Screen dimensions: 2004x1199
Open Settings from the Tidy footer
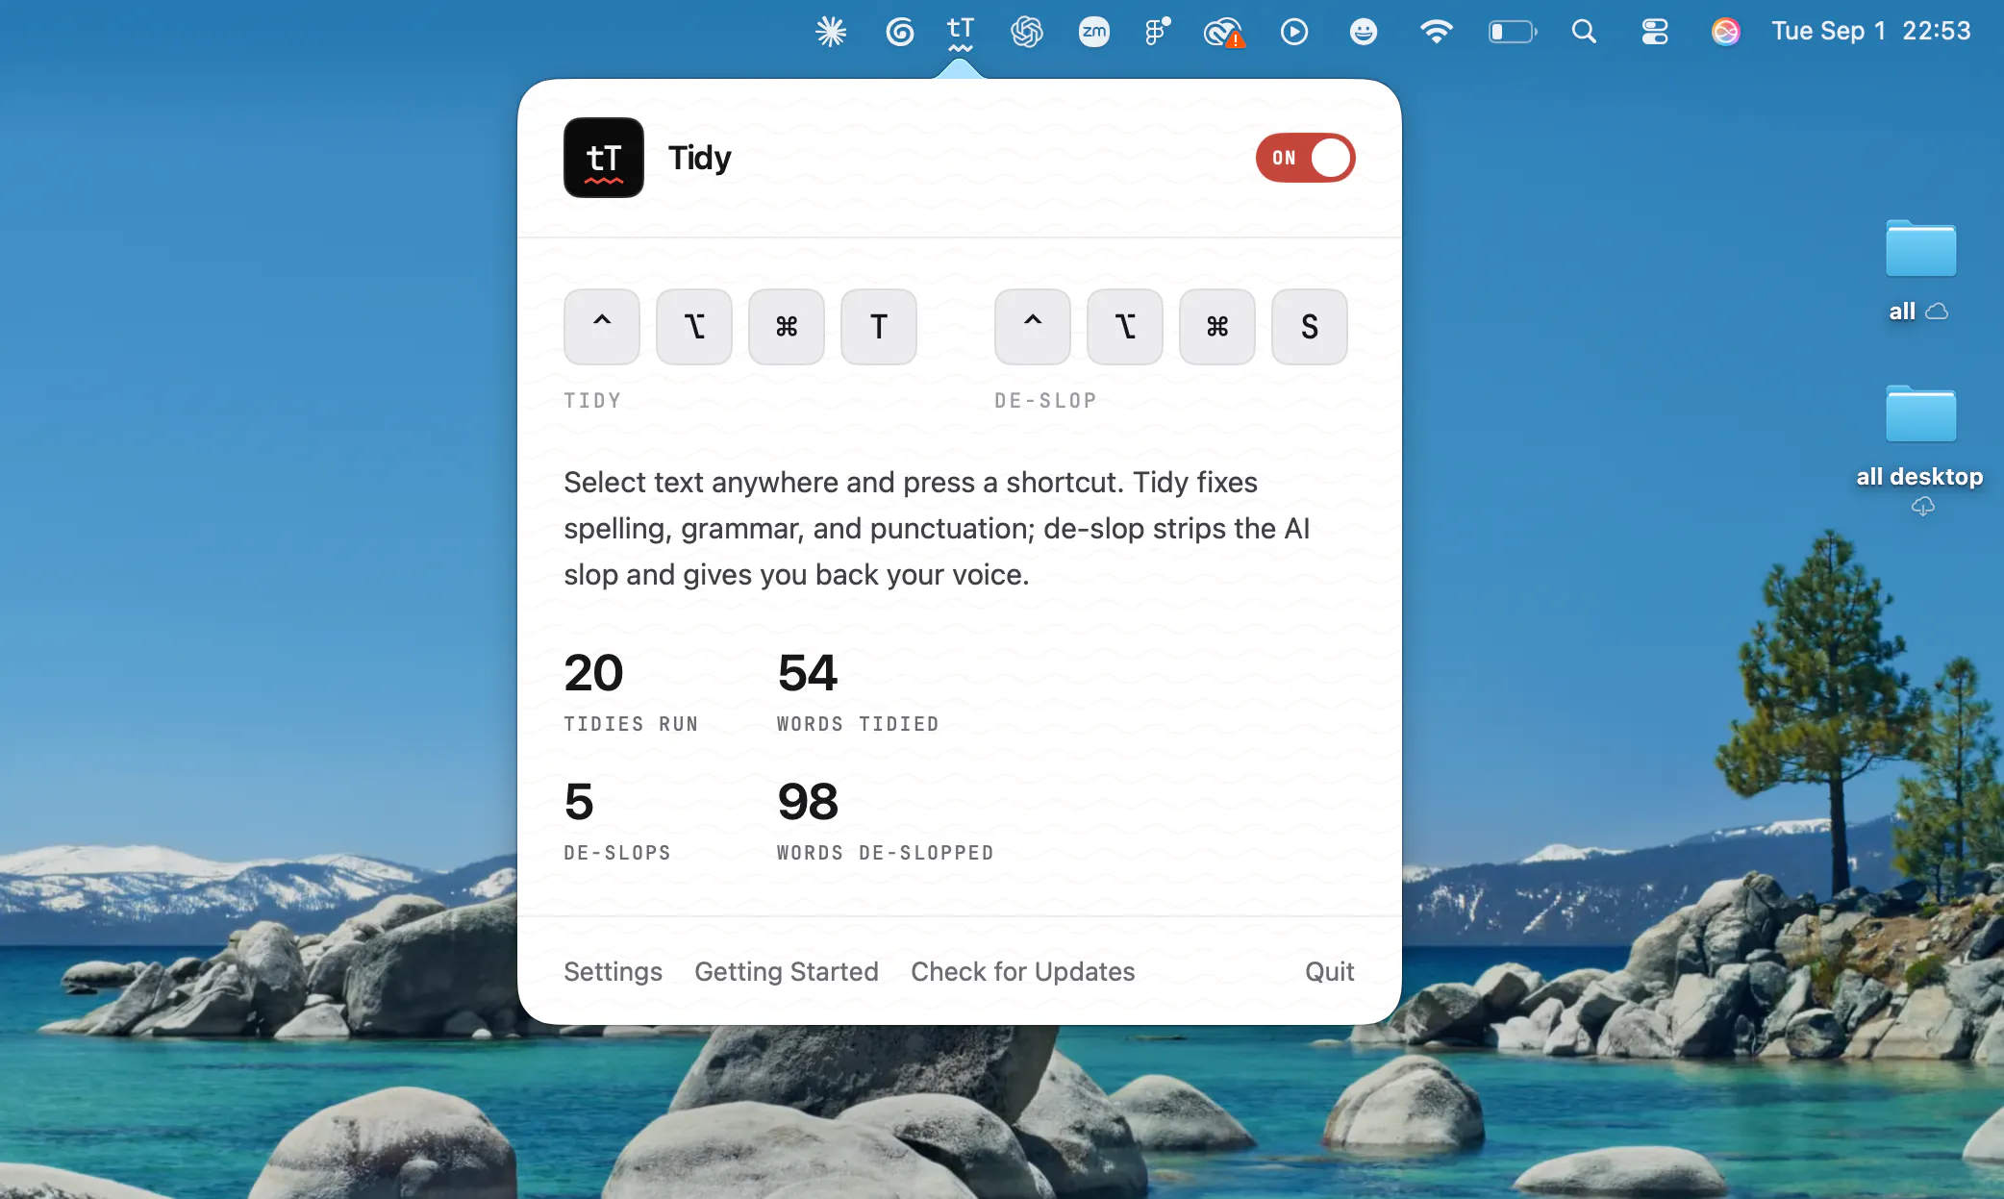click(614, 971)
